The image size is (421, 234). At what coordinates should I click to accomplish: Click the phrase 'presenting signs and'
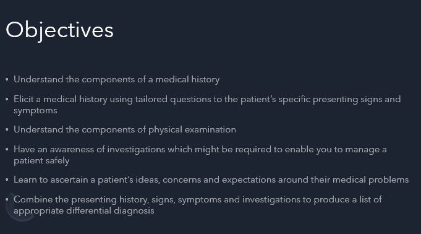[x=357, y=99]
